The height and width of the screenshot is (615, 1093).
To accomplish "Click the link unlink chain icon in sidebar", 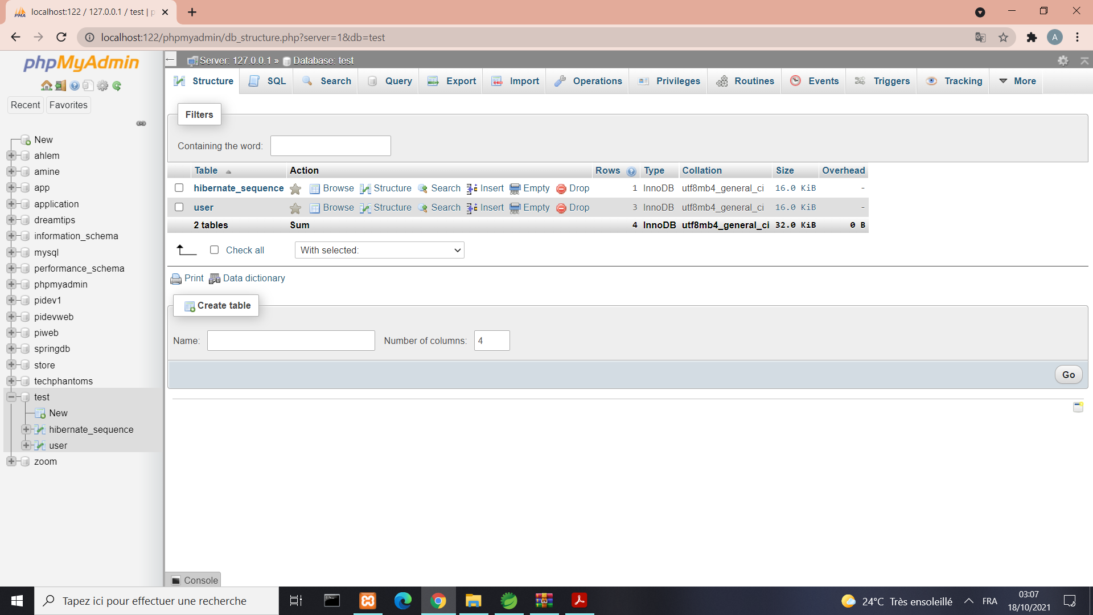I will (x=141, y=124).
